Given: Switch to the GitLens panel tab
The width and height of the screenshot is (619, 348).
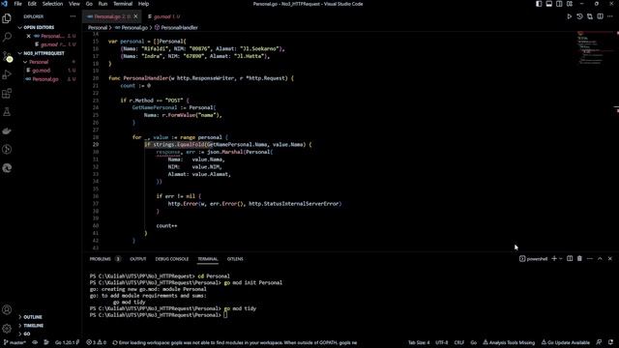Looking at the screenshot, I should point(235,259).
